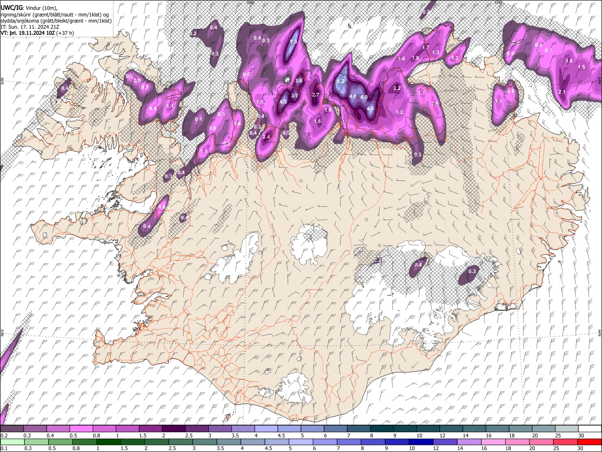Click the 'UWC/IG: Vindur (10m)' title line
The height and width of the screenshot is (452, 602).
(x=29, y=8)
